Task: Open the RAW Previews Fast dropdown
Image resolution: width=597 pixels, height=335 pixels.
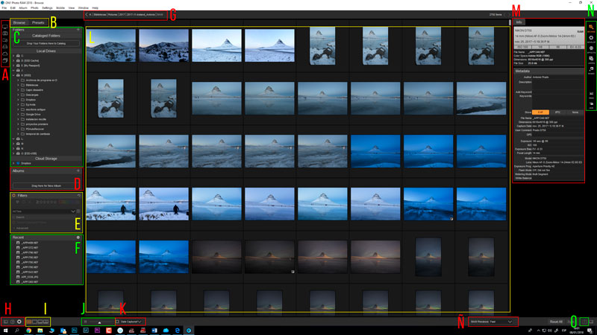Action: (x=493, y=322)
